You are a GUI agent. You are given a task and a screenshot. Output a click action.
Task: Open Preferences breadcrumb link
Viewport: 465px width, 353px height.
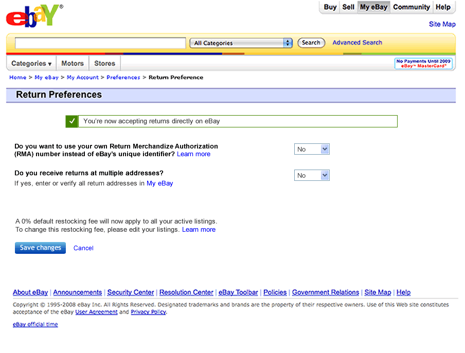(123, 77)
